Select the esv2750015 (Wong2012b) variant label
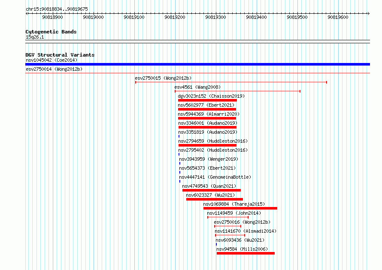Screen dimensions: 382x270 coord(163,78)
